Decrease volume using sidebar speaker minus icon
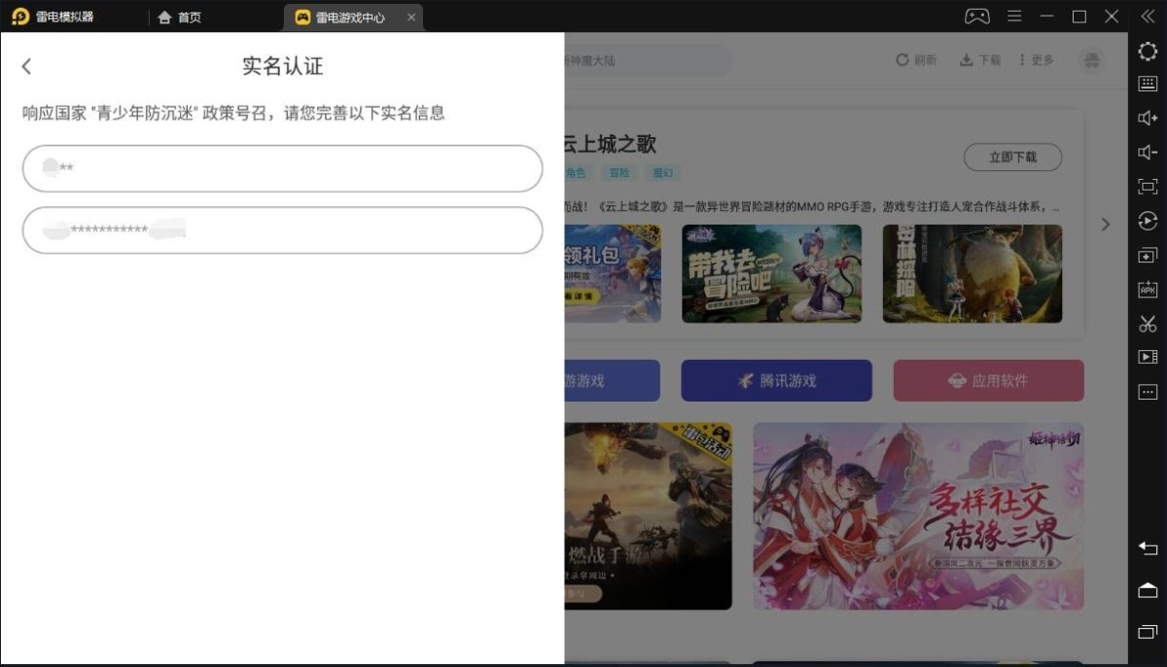The height and width of the screenshot is (667, 1167). pyautogui.click(x=1148, y=153)
